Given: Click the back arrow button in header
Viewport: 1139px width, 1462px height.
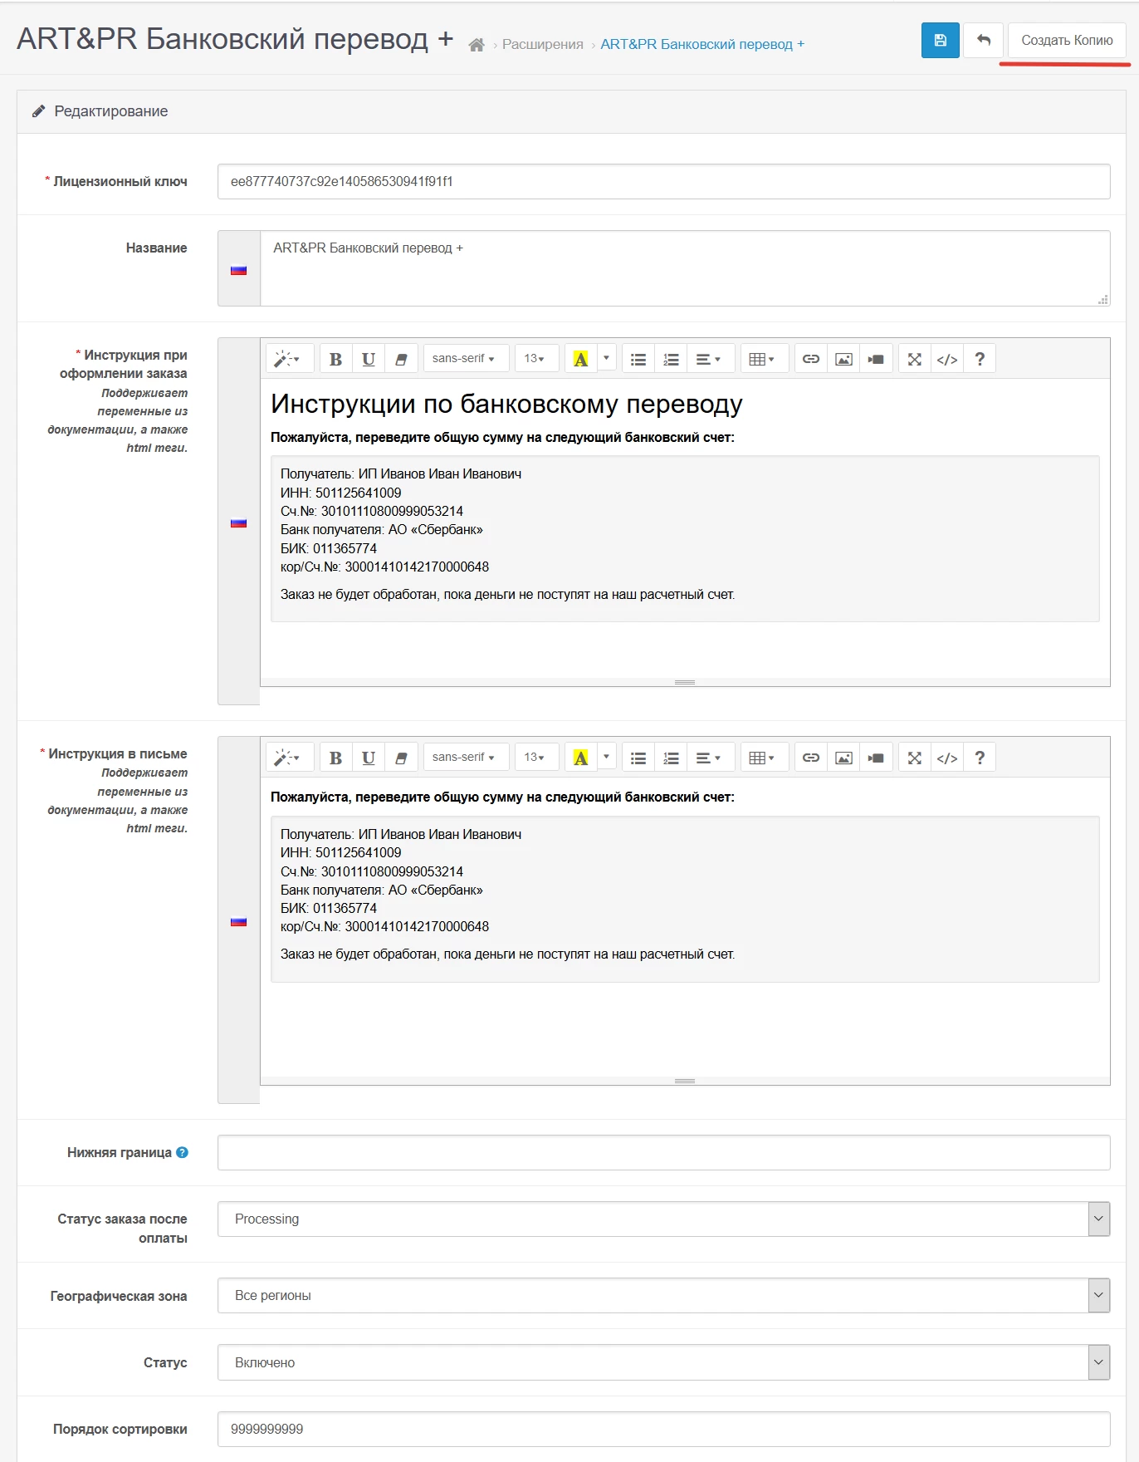Looking at the screenshot, I should pyautogui.click(x=984, y=40).
